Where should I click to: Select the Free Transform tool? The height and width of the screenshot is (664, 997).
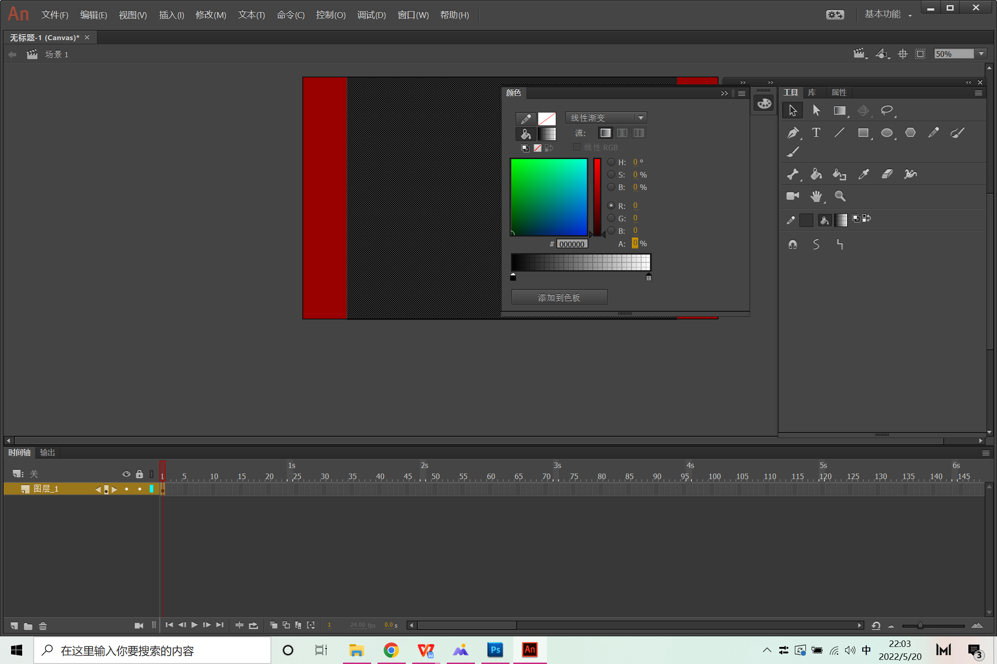[x=839, y=111]
